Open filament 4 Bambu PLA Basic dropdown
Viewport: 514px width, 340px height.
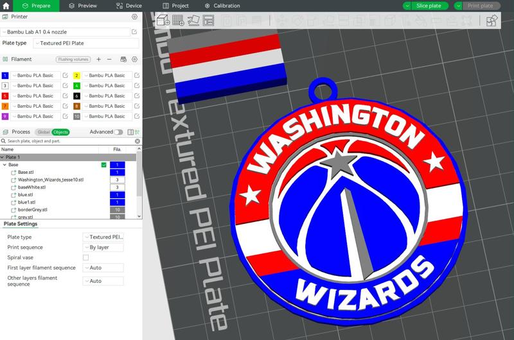pyautogui.click(x=107, y=85)
